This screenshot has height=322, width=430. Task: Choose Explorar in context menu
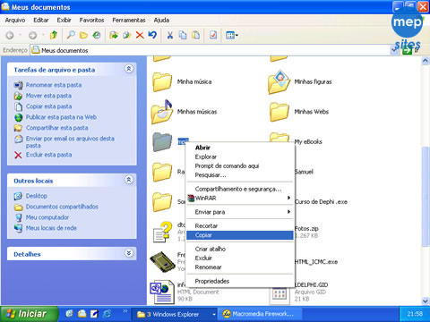pyautogui.click(x=240, y=157)
